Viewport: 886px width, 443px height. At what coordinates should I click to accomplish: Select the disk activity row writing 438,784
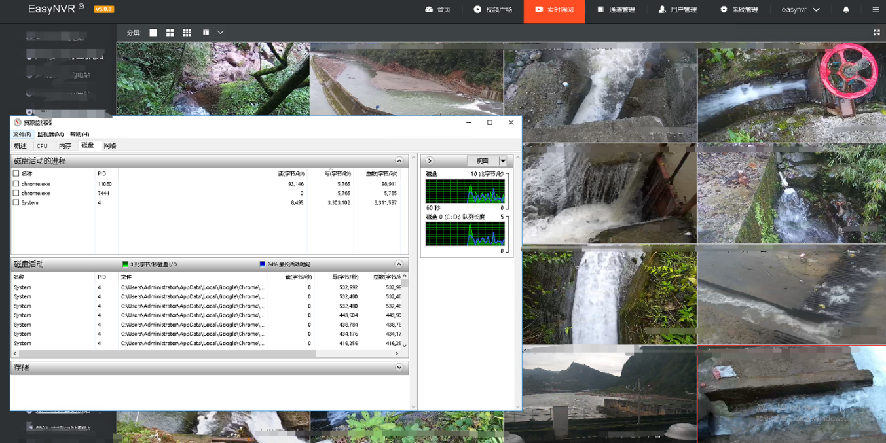[x=206, y=325]
